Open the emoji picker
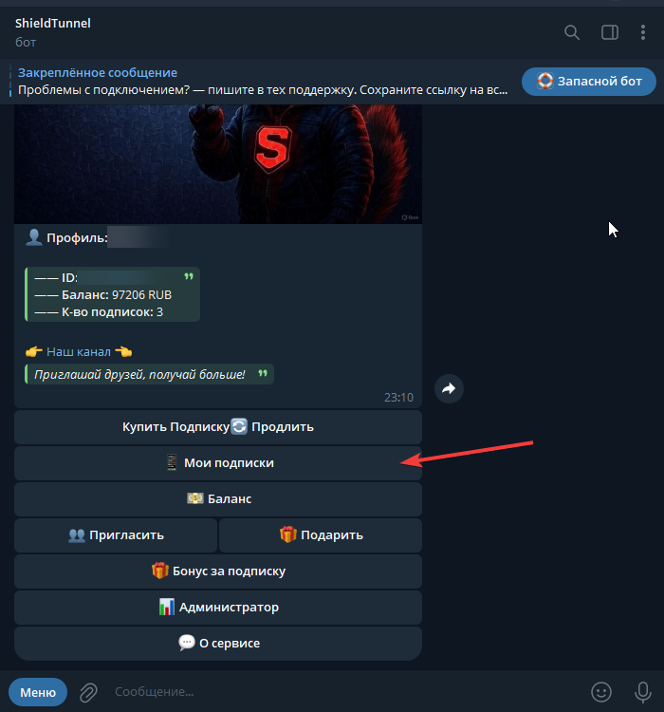The width and height of the screenshot is (664, 712). [600, 692]
